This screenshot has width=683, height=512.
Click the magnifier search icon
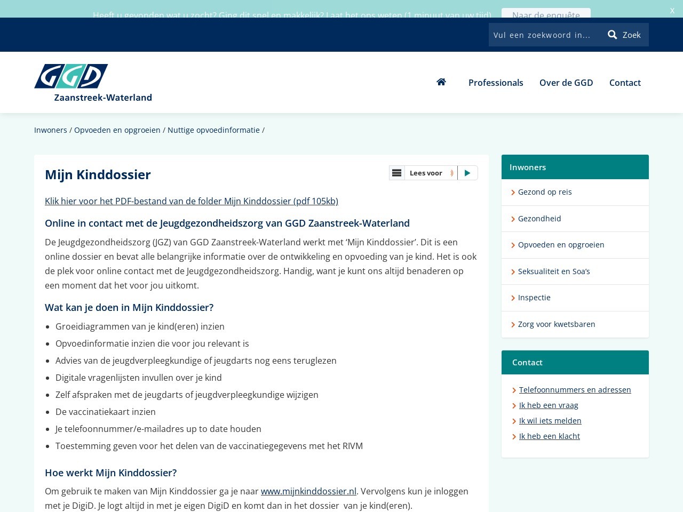pyautogui.click(x=613, y=35)
